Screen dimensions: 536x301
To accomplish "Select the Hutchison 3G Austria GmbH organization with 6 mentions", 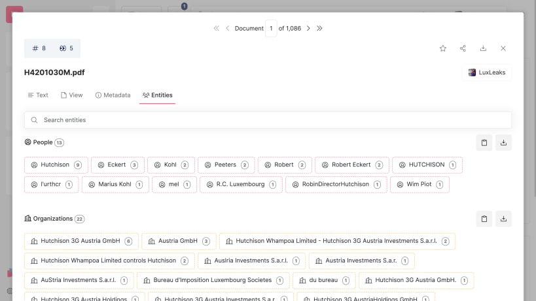I will click(x=81, y=242).
